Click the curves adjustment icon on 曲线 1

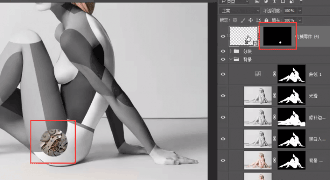click(x=258, y=74)
